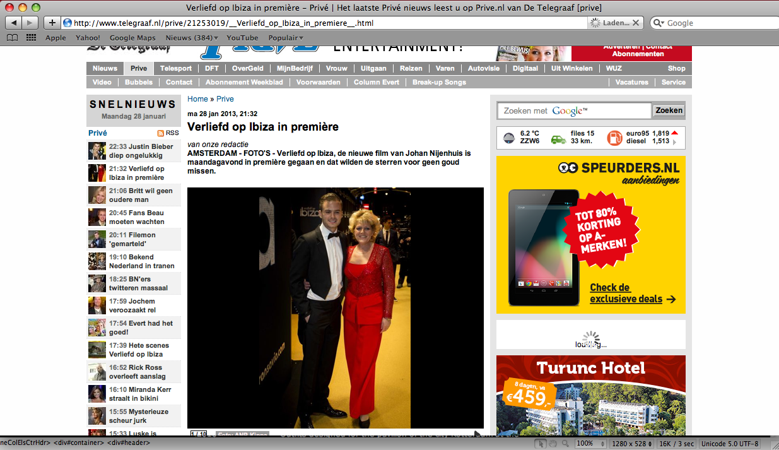Click thumbnail next to Hete scenes Verliefd op Ibiza
The height and width of the screenshot is (450, 779).
pos(97,350)
